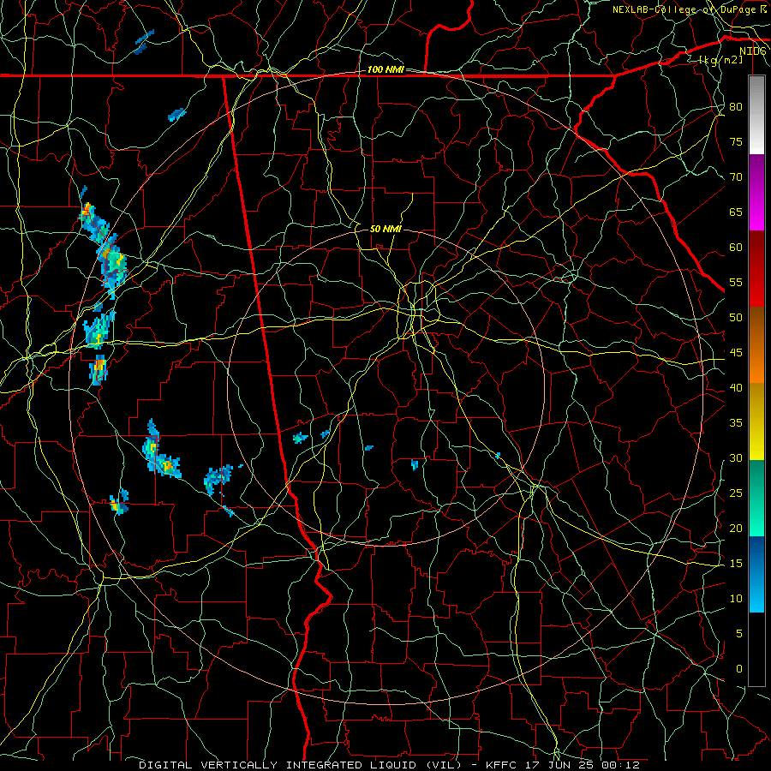Click the 35 value on the color scale

[x=736, y=423]
